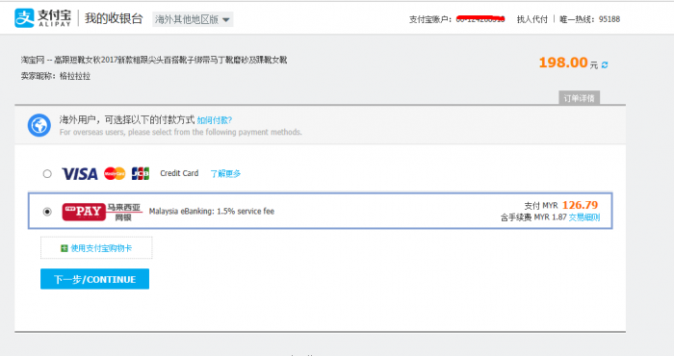The image size is (674, 356).
Task: Select the Malaysia eBanking radio button
Action: click(x=47, y=212)
